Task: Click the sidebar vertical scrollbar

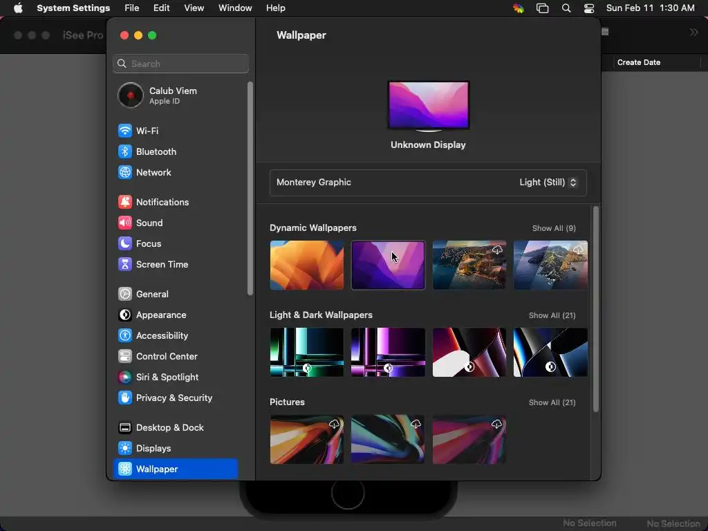Action: [x=250, y=189]
